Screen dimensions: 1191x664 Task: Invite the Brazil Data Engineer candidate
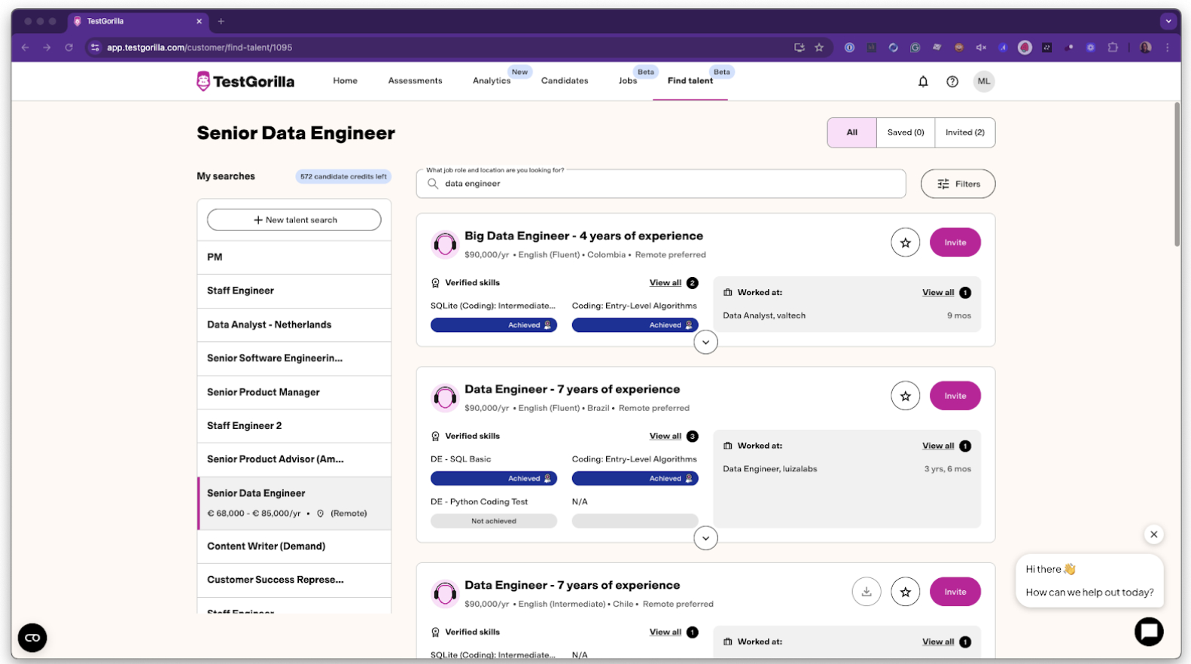pos(955,396)
